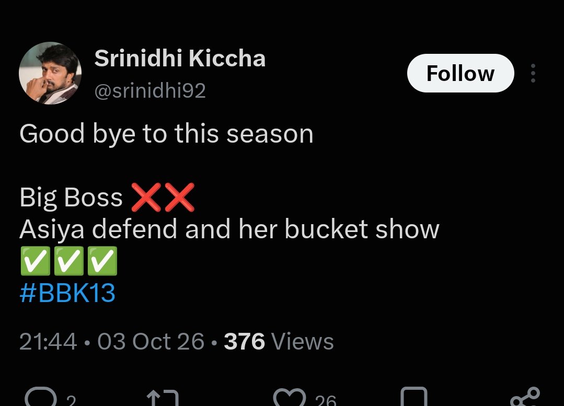Bookmark this post with the bookmark icon
564x406 pixels.
pyautogui.click(x=414, y=397)
